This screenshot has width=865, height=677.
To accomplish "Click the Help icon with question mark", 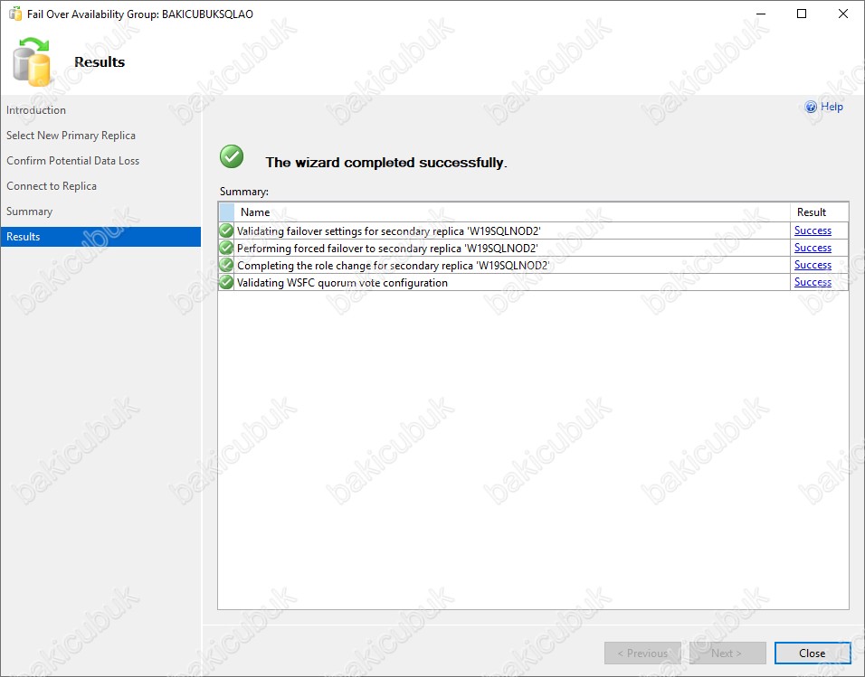I will point(811,107).
